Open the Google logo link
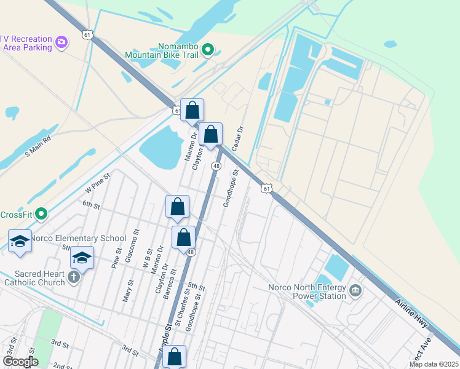 20,362
